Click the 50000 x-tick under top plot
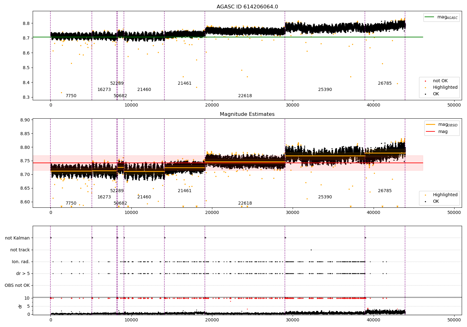This screenshot has width=467, height=327. click(454, 105)
